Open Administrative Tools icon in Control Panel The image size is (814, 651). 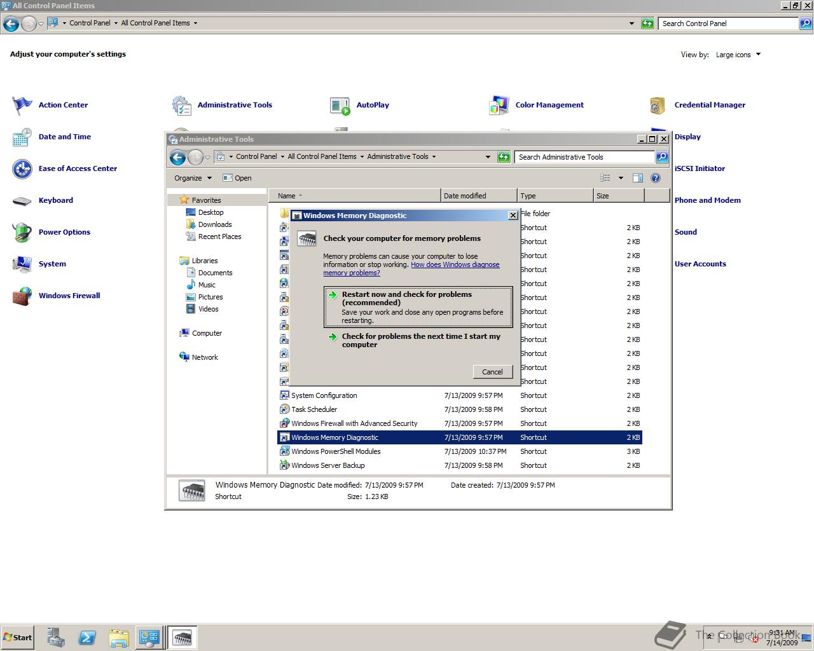(181, 105)
